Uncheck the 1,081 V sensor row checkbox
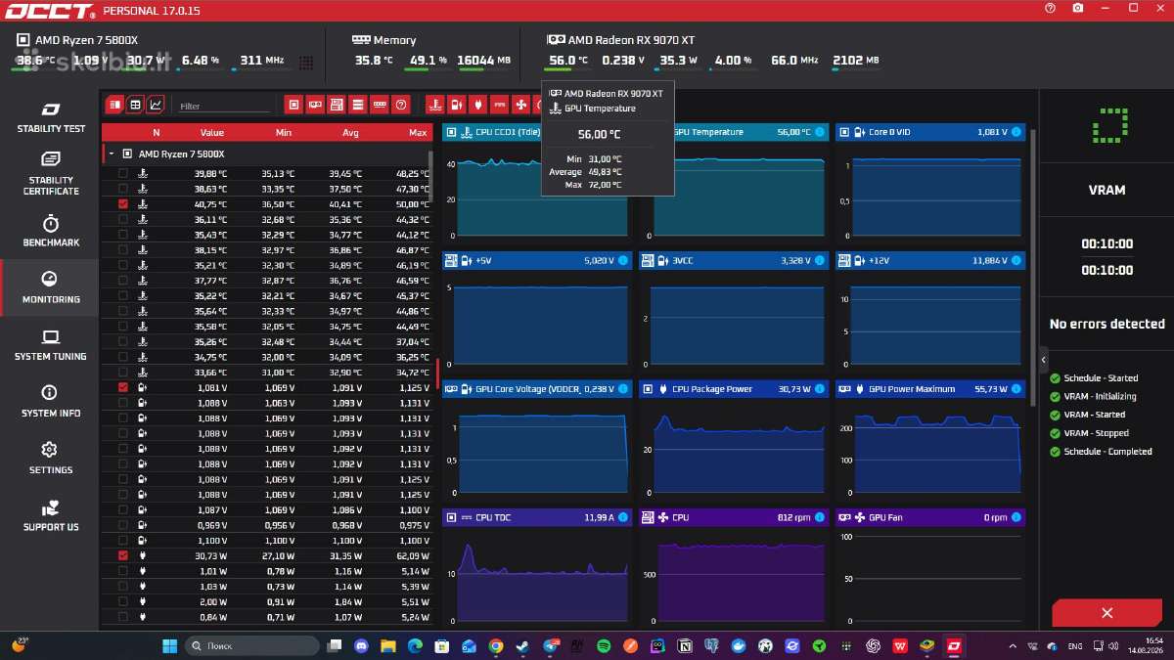The height and width of the screenshot is (660, 1174). (x=123, y=387)
